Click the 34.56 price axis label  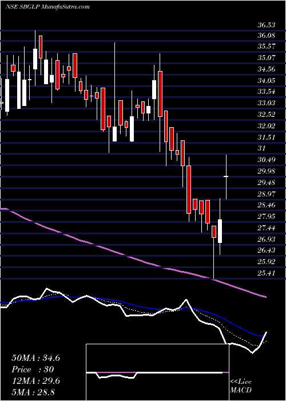pos(267,69)
